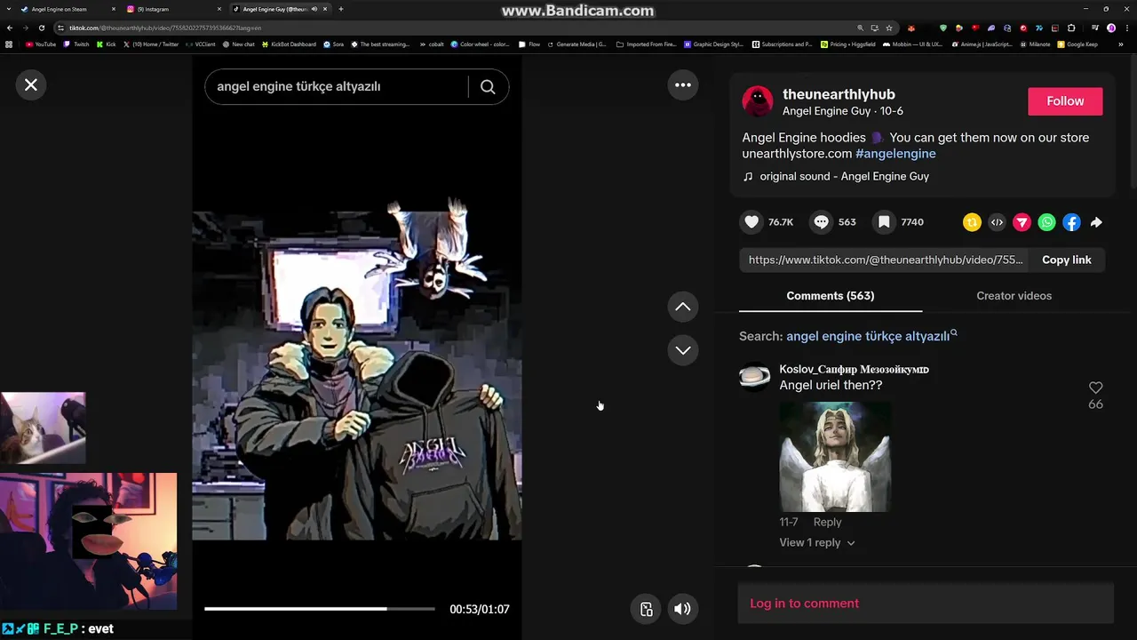
Task: Open the Home / Twitter bookmark
Action: pos(151,44)
